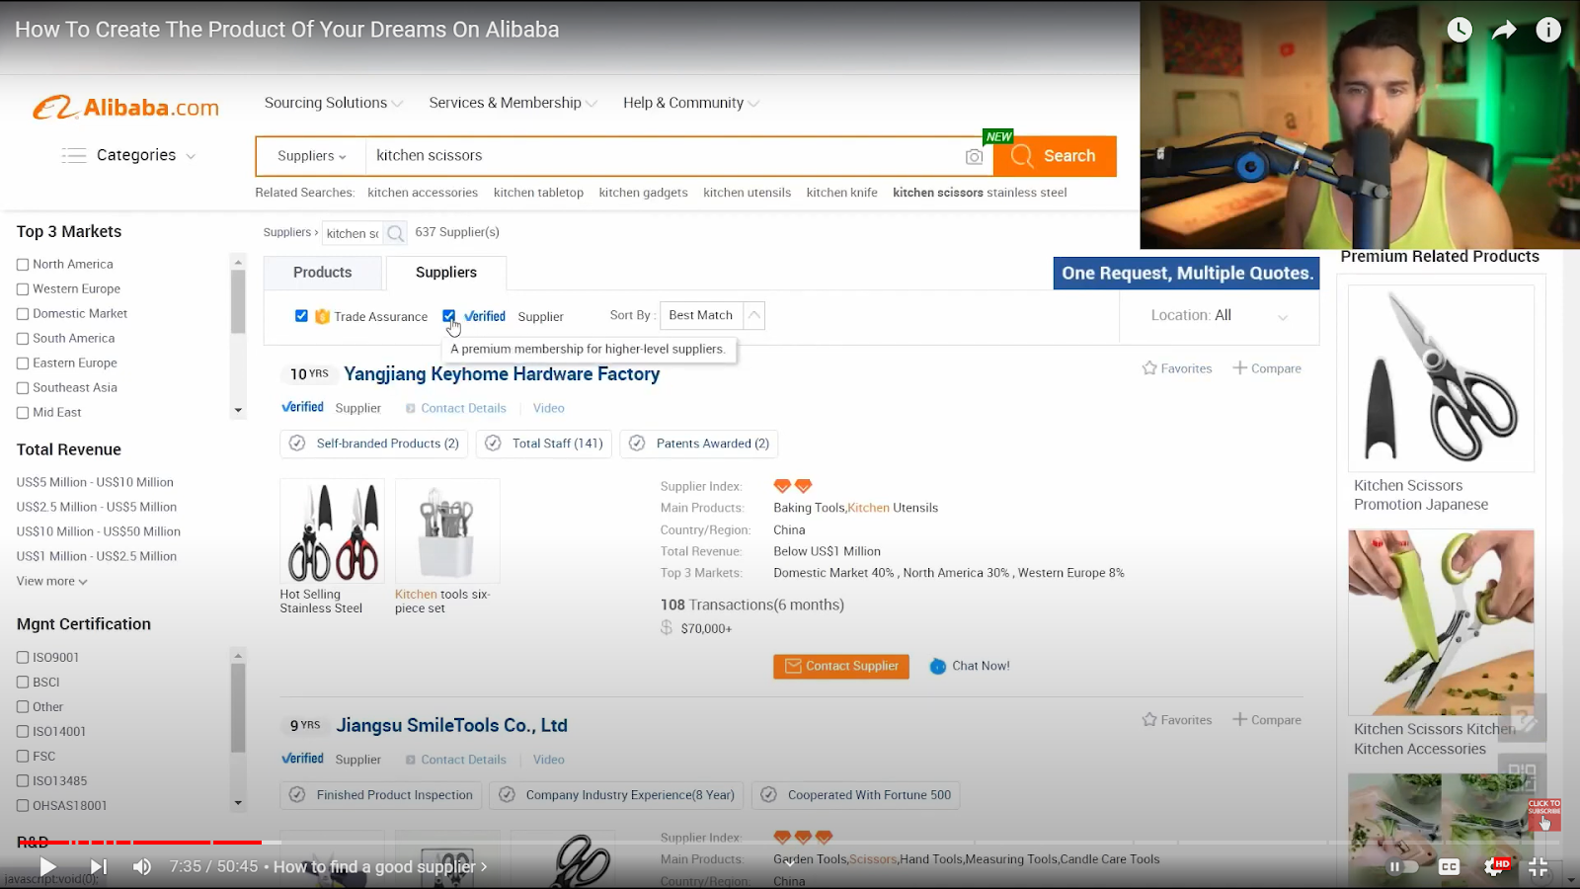The width and height of the screenshot is (1580, 889).
Task: Add Yangjiang Keyhome to Favorites
Action: [1177, 368]
